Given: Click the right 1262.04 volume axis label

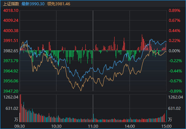Looking at the screenshot, I should [x=176, y=97].
